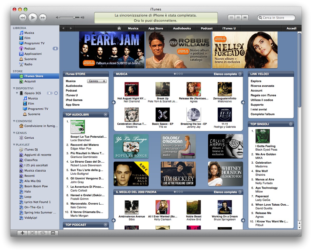Switch to grid view
312x251 pixels.
238,18
